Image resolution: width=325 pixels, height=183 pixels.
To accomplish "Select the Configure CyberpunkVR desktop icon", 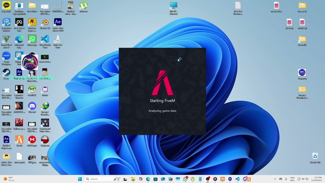I will click(19, 8).
